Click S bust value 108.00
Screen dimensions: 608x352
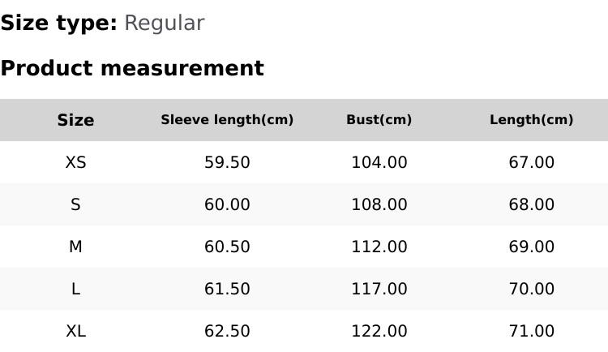click(379, 204)
